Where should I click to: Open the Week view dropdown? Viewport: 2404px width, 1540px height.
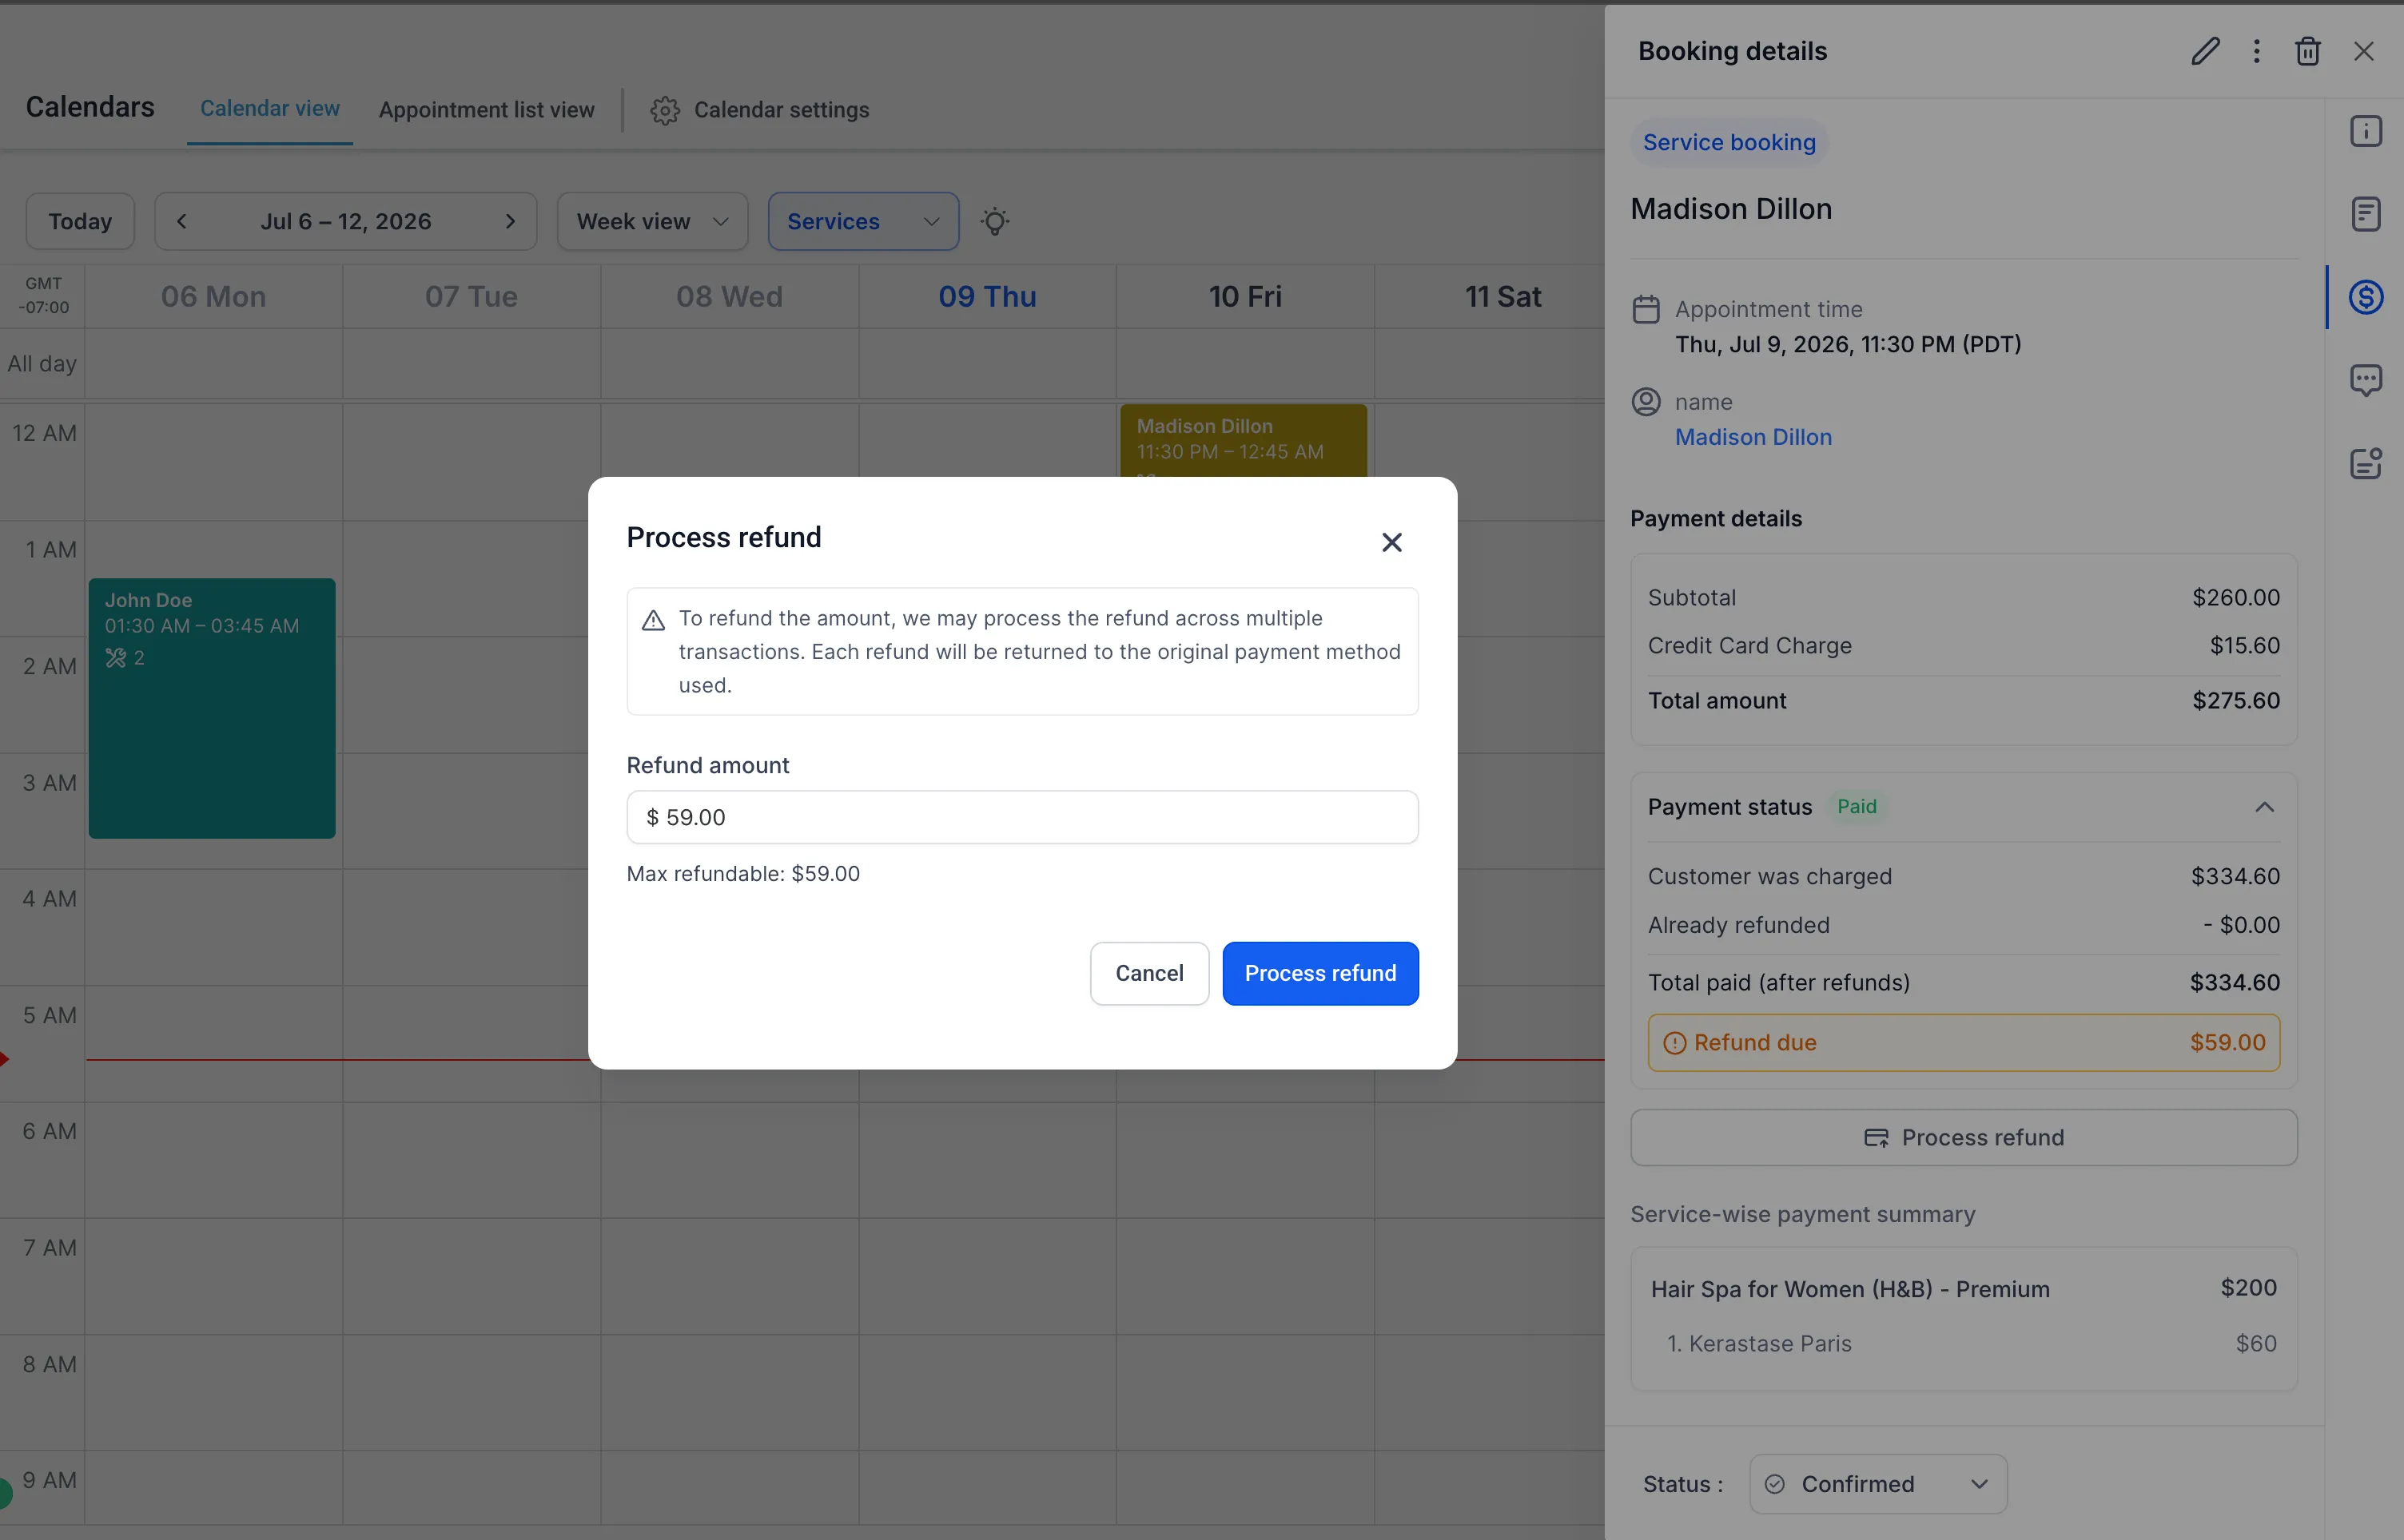(x=652, y=221)
